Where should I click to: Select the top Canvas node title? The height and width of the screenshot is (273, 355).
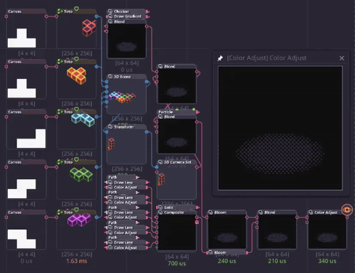(x=15, y=11)
